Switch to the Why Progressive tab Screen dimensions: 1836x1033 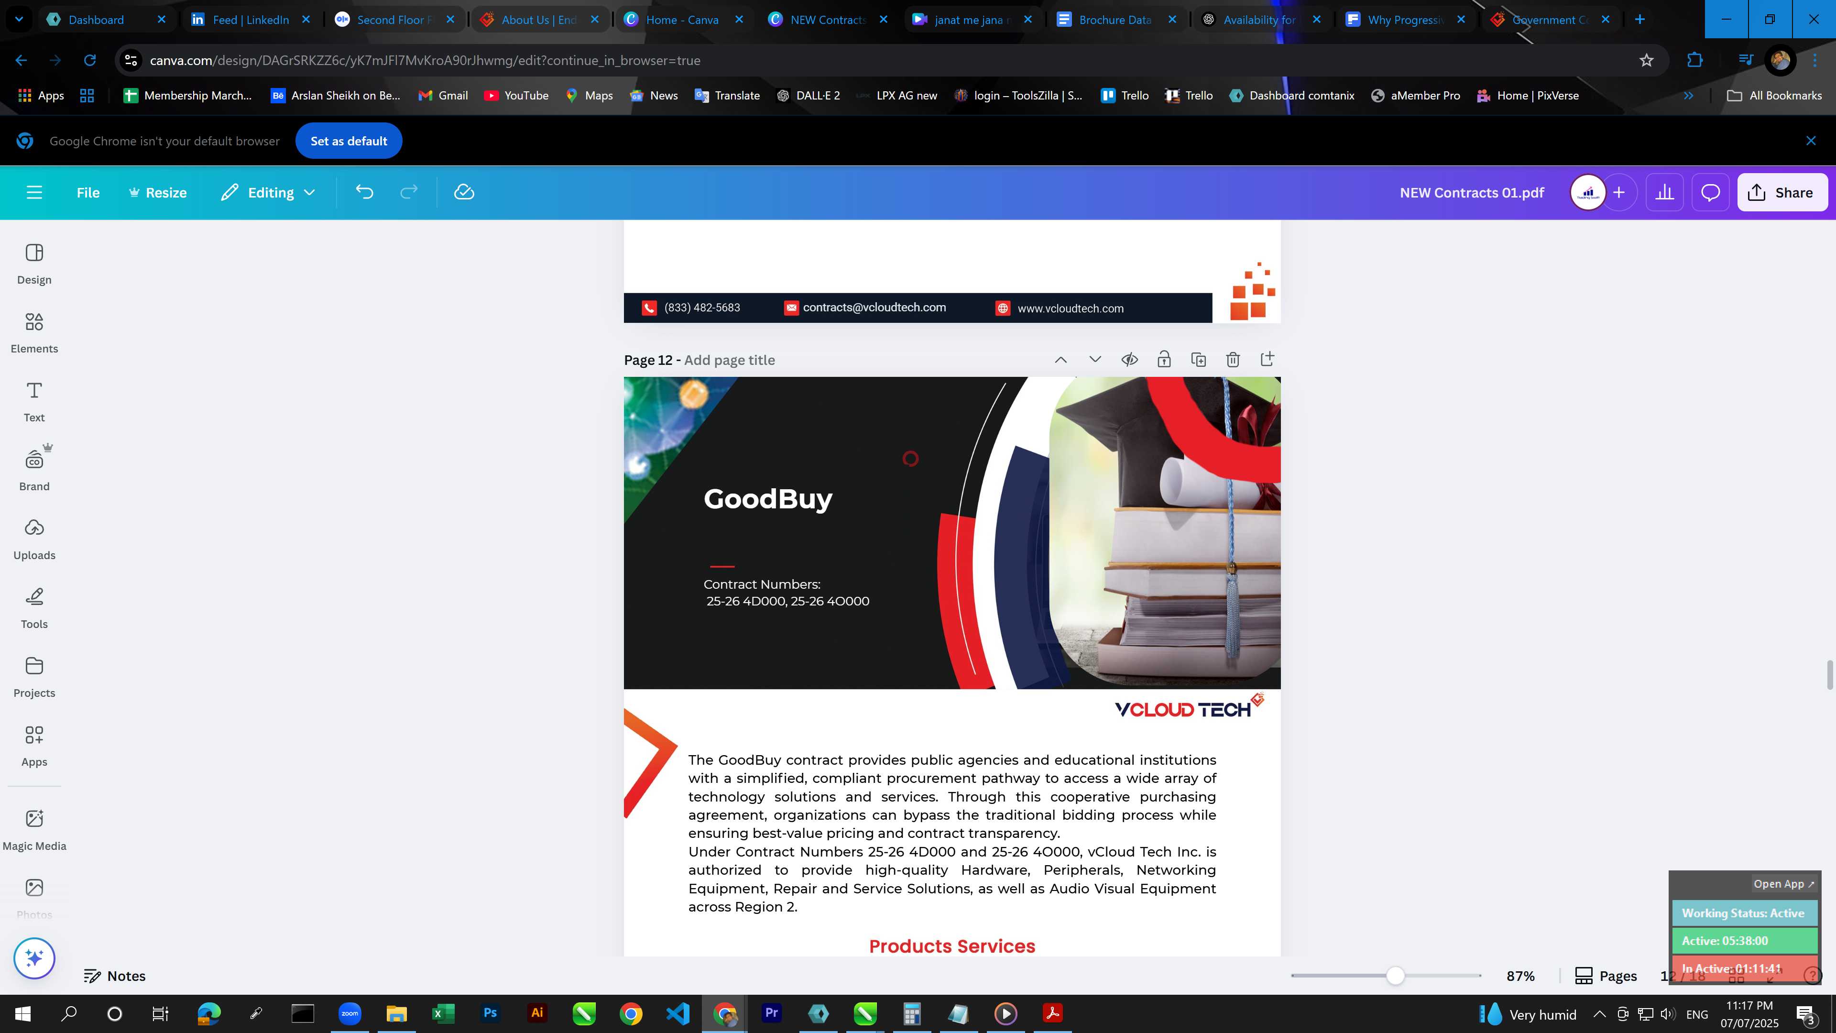pos(1404,19)
